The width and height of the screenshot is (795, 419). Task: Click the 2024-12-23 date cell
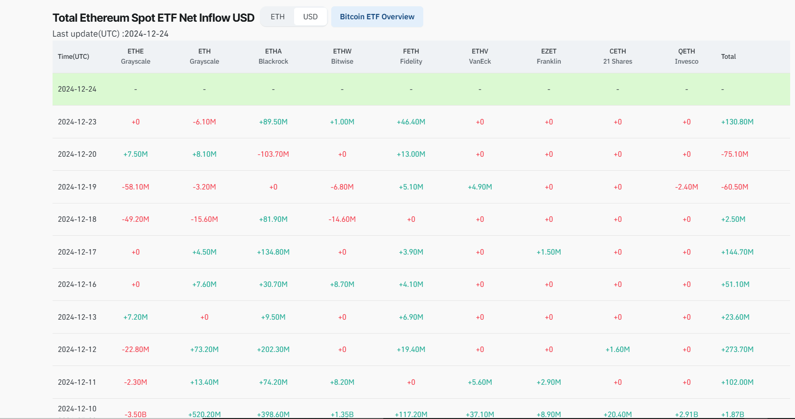[77, 122]
